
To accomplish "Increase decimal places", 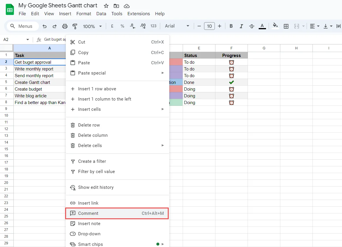I will click(143, 26).
